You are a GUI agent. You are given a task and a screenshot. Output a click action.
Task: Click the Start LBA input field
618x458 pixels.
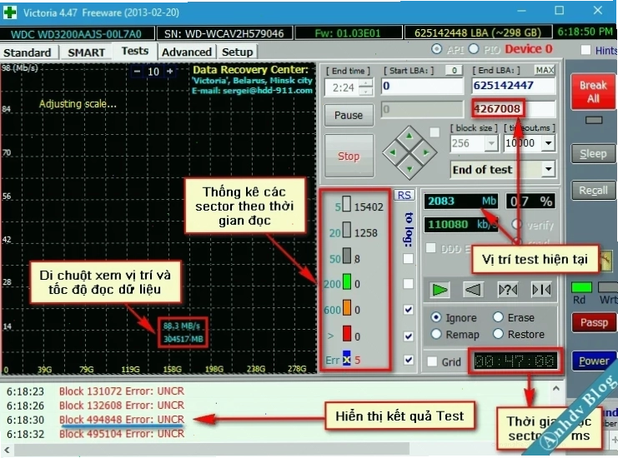(x=422, y=86)
